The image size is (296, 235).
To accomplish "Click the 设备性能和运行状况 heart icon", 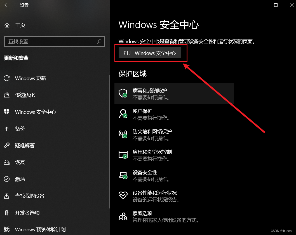I will [123, 195].
